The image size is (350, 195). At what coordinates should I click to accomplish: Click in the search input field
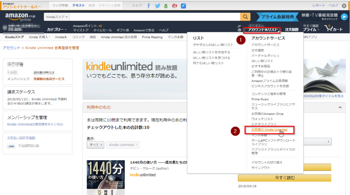155,17
